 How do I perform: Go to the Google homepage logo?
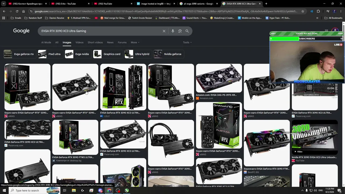click(21, 31)
